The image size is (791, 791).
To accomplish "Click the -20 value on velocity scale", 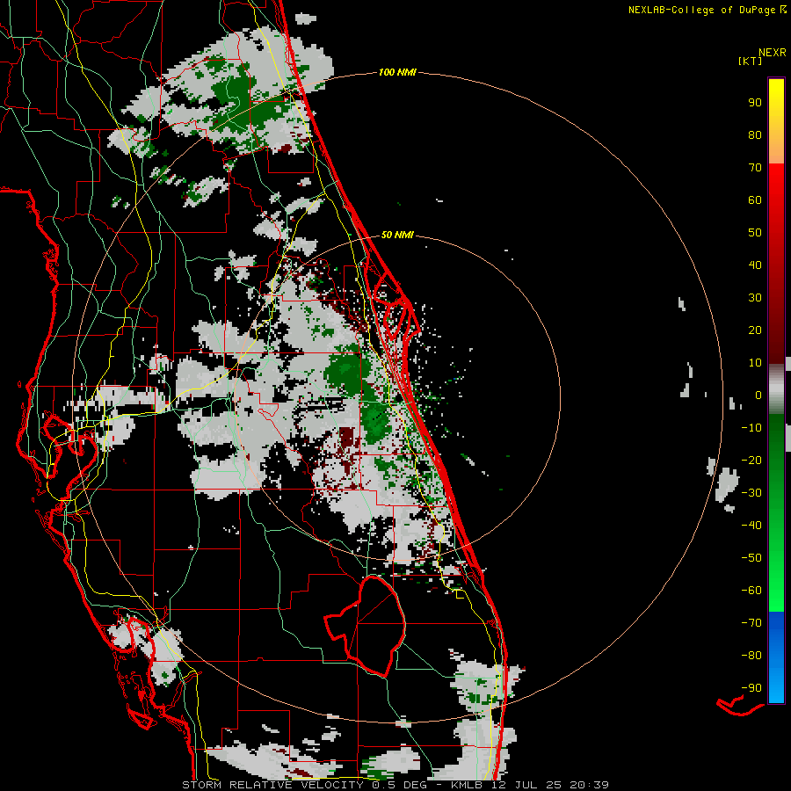I will [751, 461].
